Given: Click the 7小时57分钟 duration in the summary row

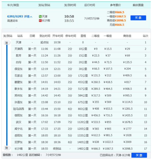Looking at the screenshot, I should [92, 18].
